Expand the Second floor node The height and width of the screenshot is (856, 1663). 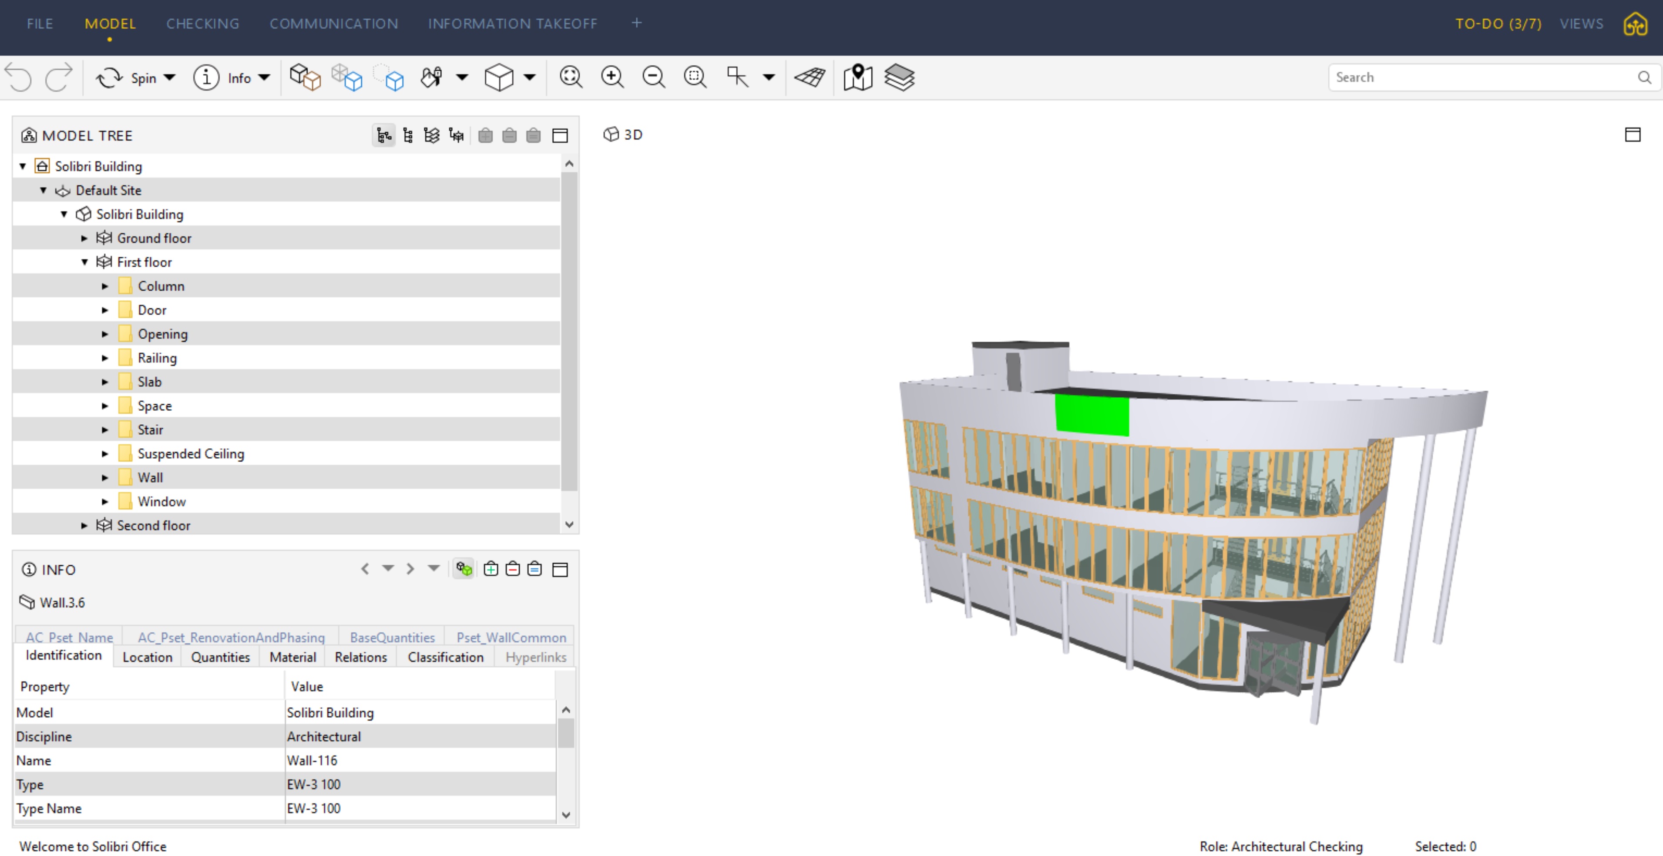click(84, 525)
